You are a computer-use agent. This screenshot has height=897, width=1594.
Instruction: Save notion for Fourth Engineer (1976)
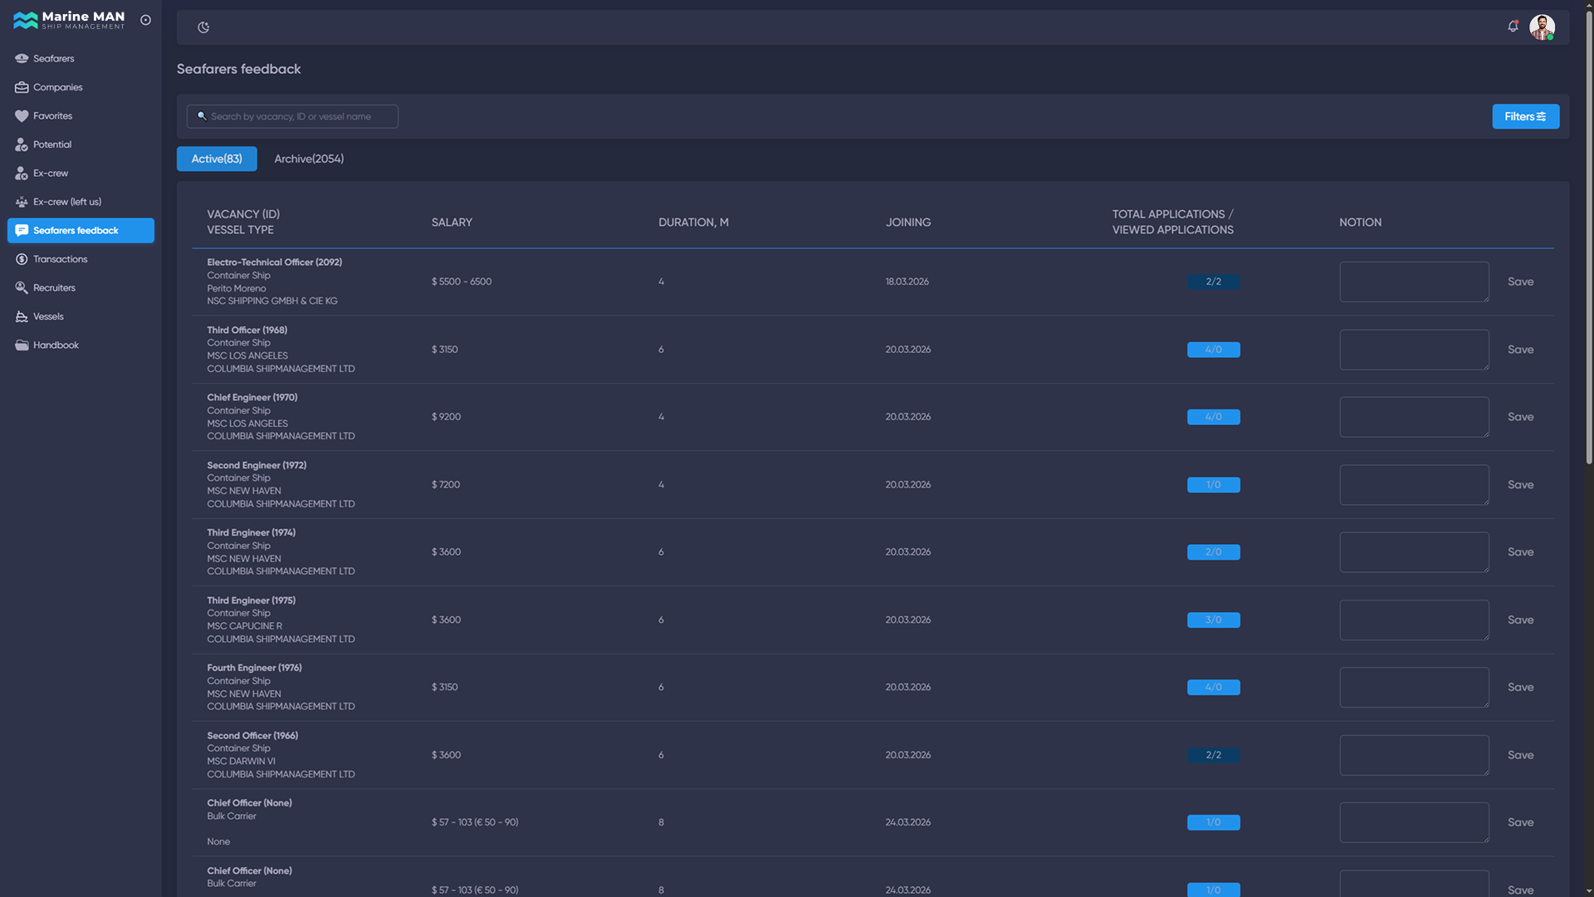(x=1520, y=688)
